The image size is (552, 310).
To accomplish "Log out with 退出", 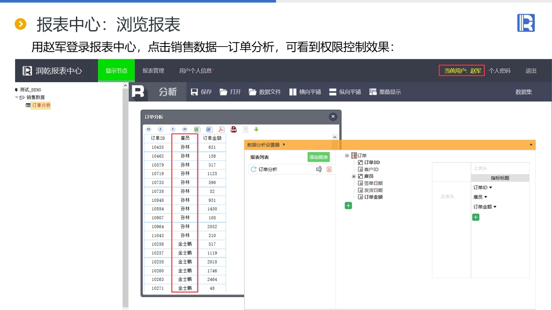I will (531, 71).
